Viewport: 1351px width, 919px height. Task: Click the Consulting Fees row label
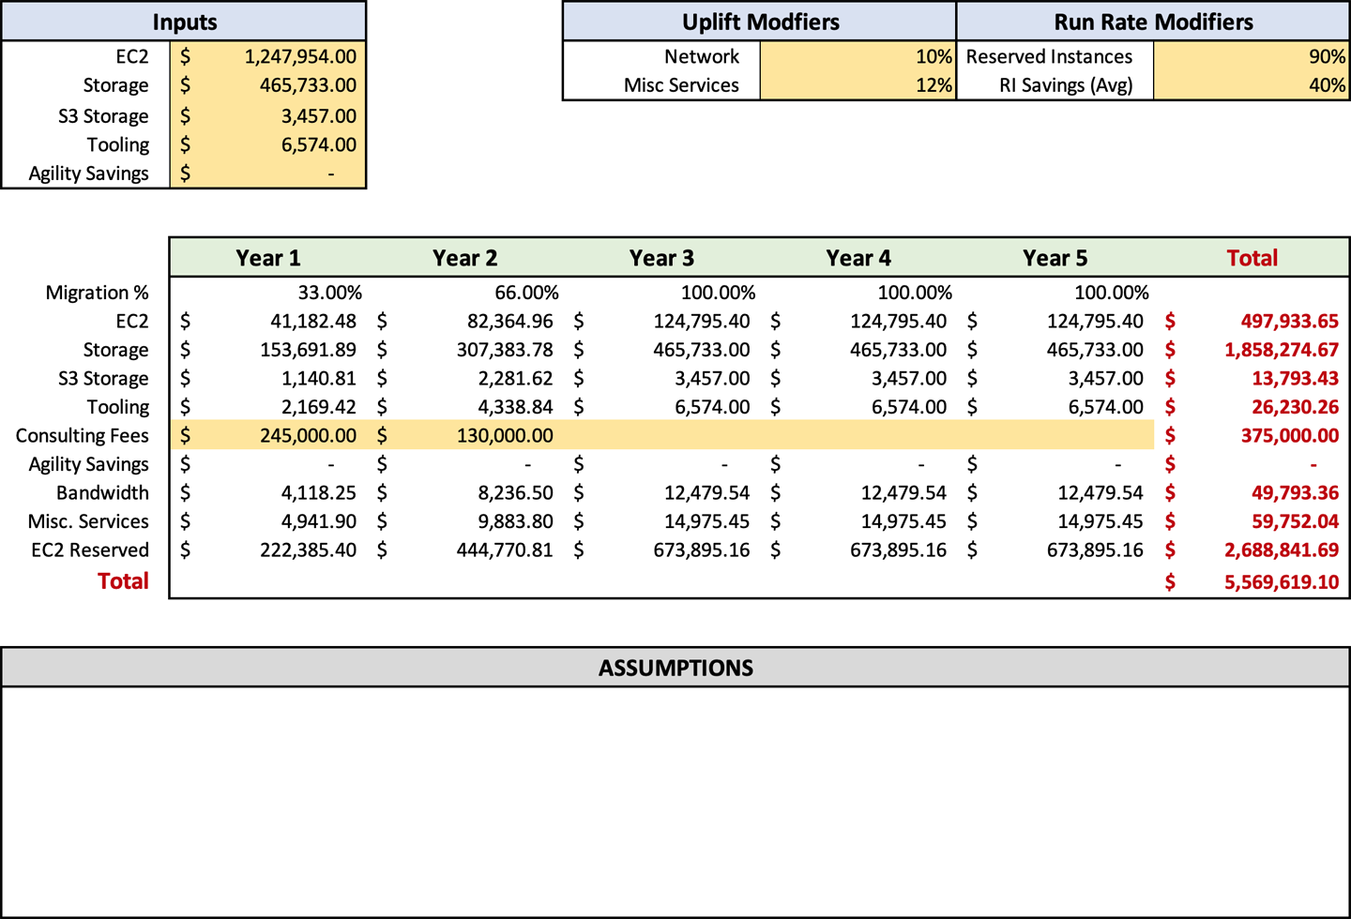(x=82, y=435)
